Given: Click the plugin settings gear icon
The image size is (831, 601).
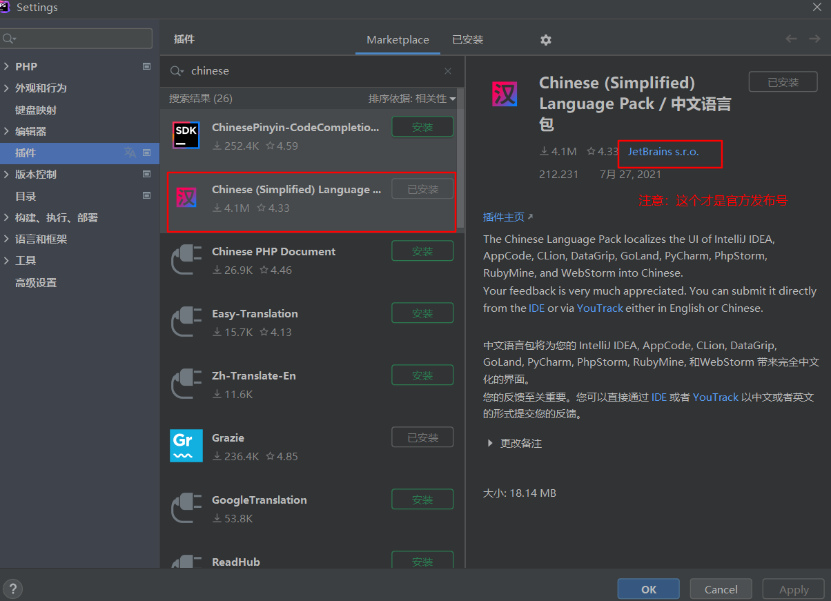Looking at the screenshot, I should click(546, 40).
